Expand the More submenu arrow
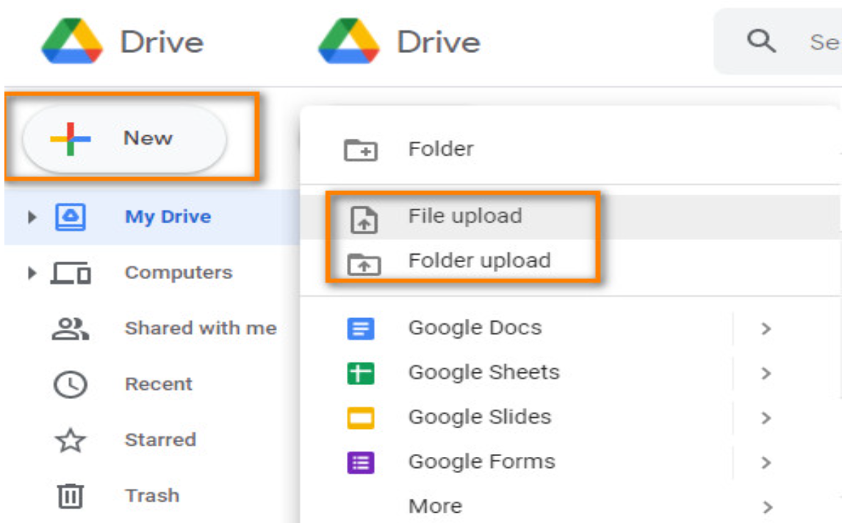 tap(767, 507)
